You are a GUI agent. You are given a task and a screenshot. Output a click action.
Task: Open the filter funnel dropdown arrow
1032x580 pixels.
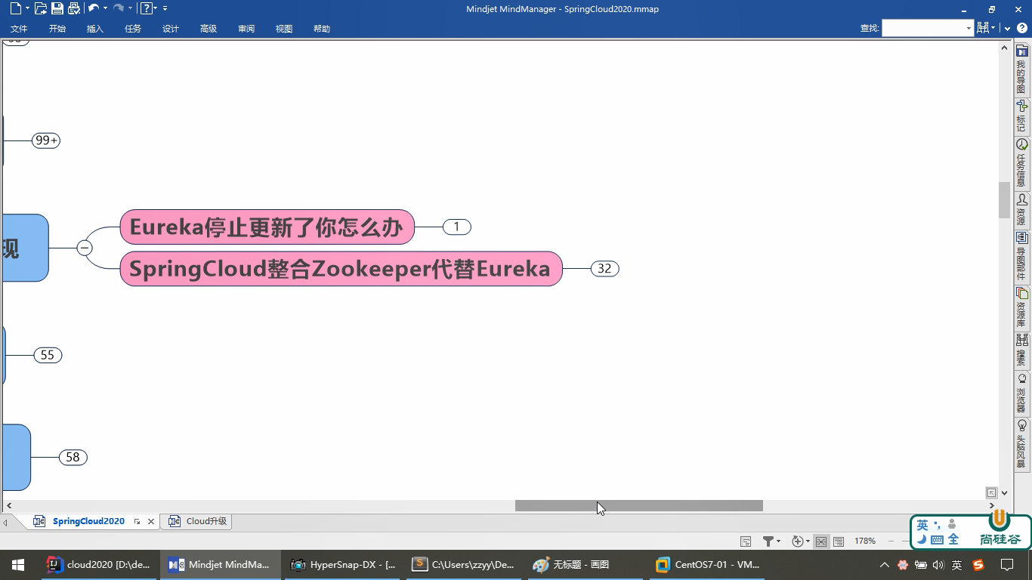[x=778, y=541]
